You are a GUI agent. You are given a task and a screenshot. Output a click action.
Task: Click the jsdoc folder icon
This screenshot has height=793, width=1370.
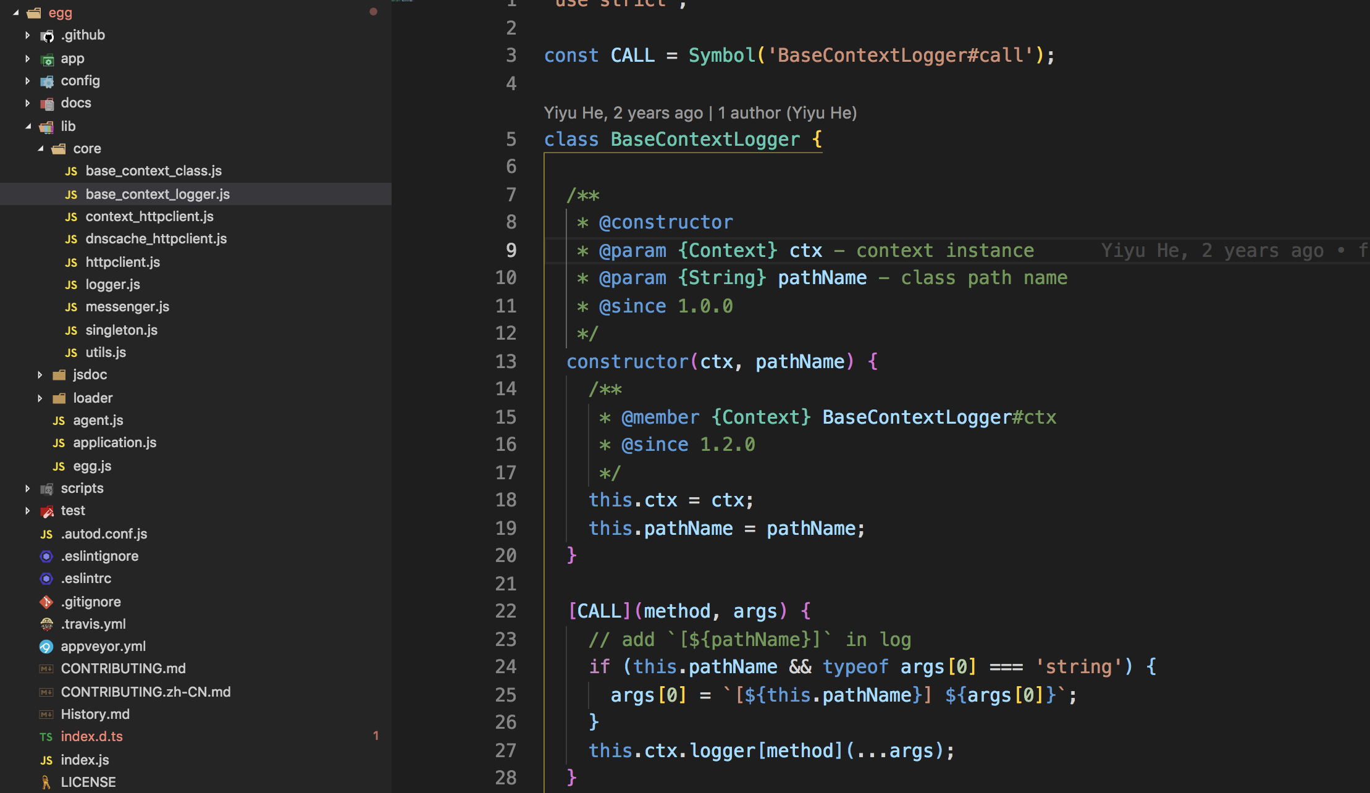(59, 375)
